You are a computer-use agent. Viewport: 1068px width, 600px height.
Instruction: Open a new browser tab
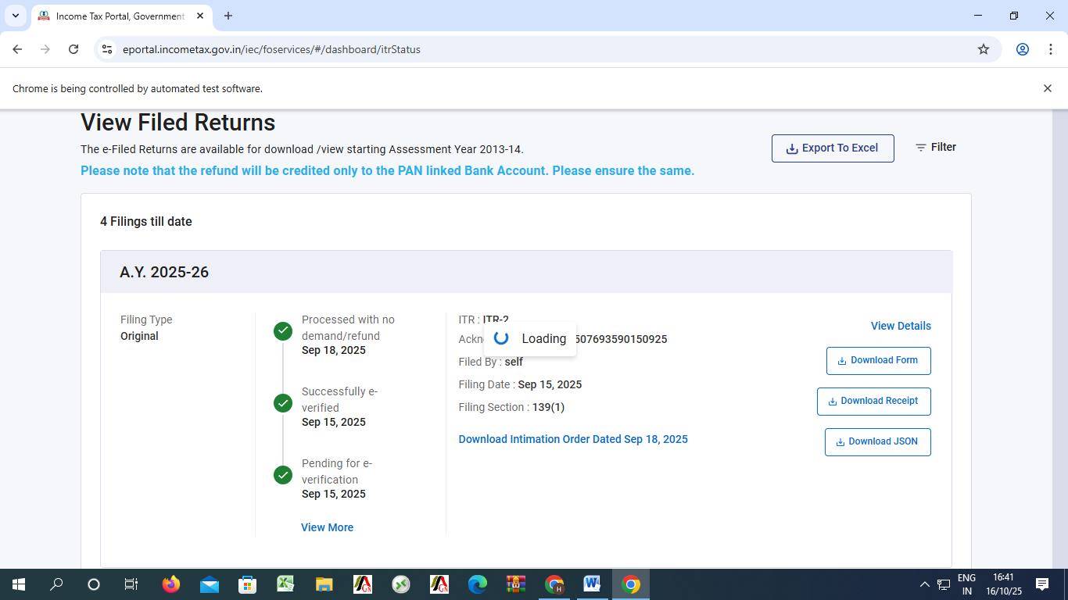point(228,16)
